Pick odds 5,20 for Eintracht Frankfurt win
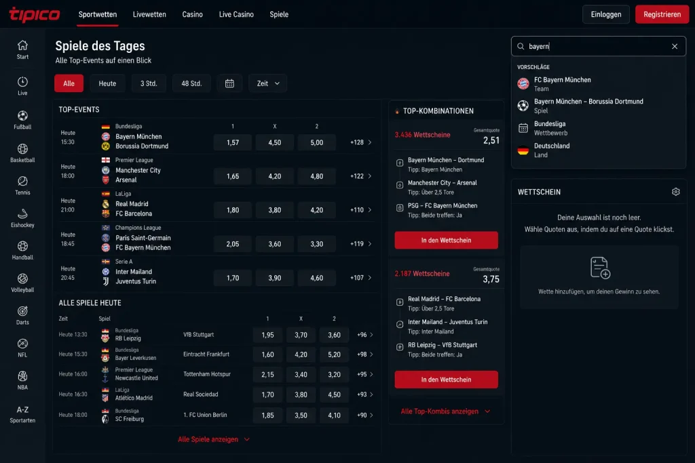Viewport: 695px width, 463px height. 334,355
